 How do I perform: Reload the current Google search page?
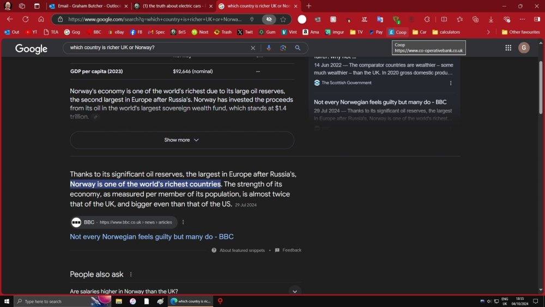point(26,19)
